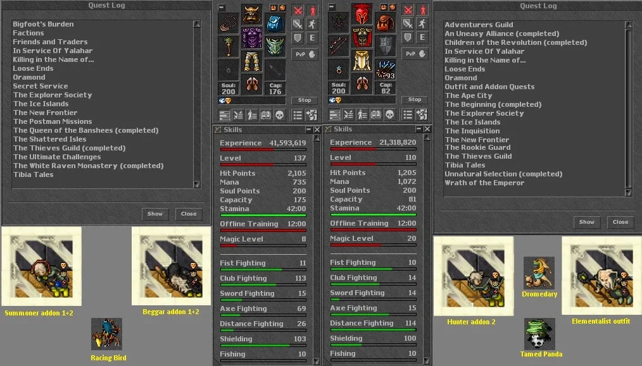The width and height of the screenshot is (642, 366).
Task: Click the logout door icon in the knight's panel
Action: [x=312, y=115]
